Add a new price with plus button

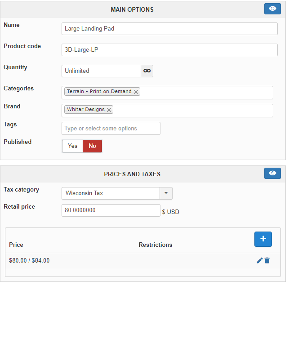coord(263,239)
